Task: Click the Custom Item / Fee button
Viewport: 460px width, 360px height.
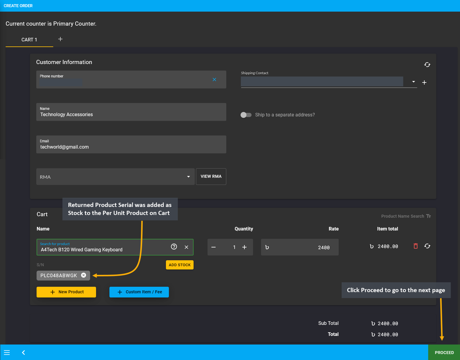Action: pos(139,292)
